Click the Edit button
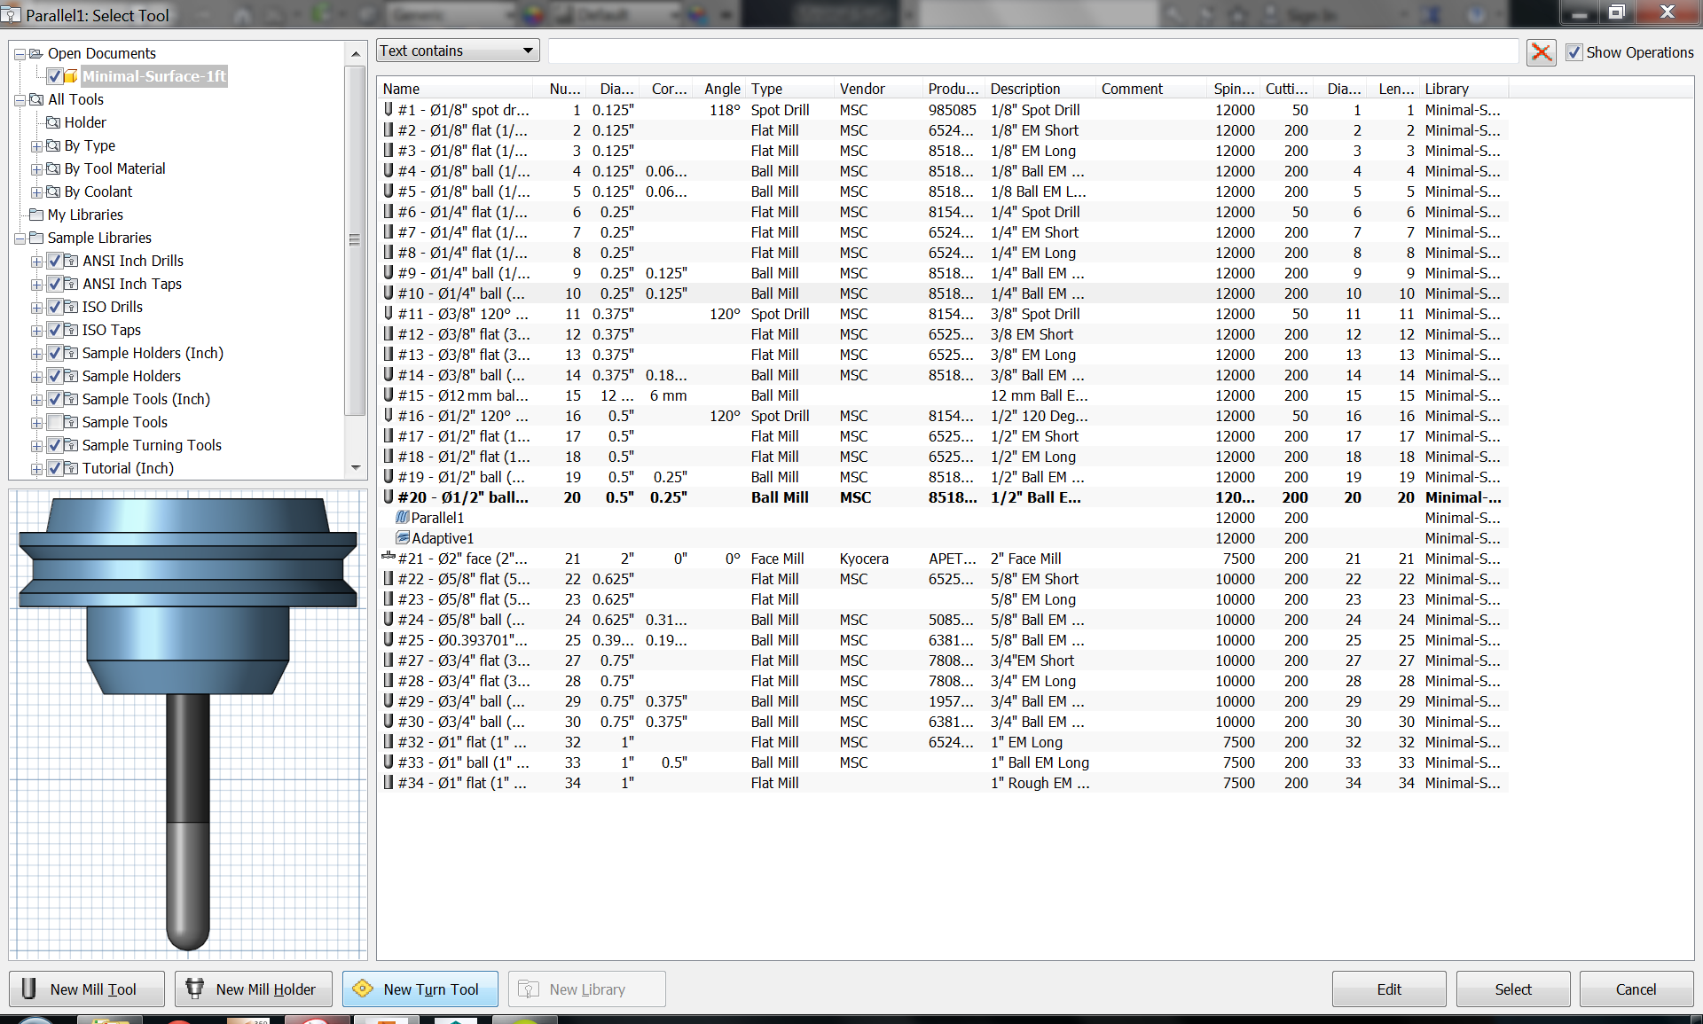The width and height of the screenshot is (1703, 1024). (x=1389, y=989)
